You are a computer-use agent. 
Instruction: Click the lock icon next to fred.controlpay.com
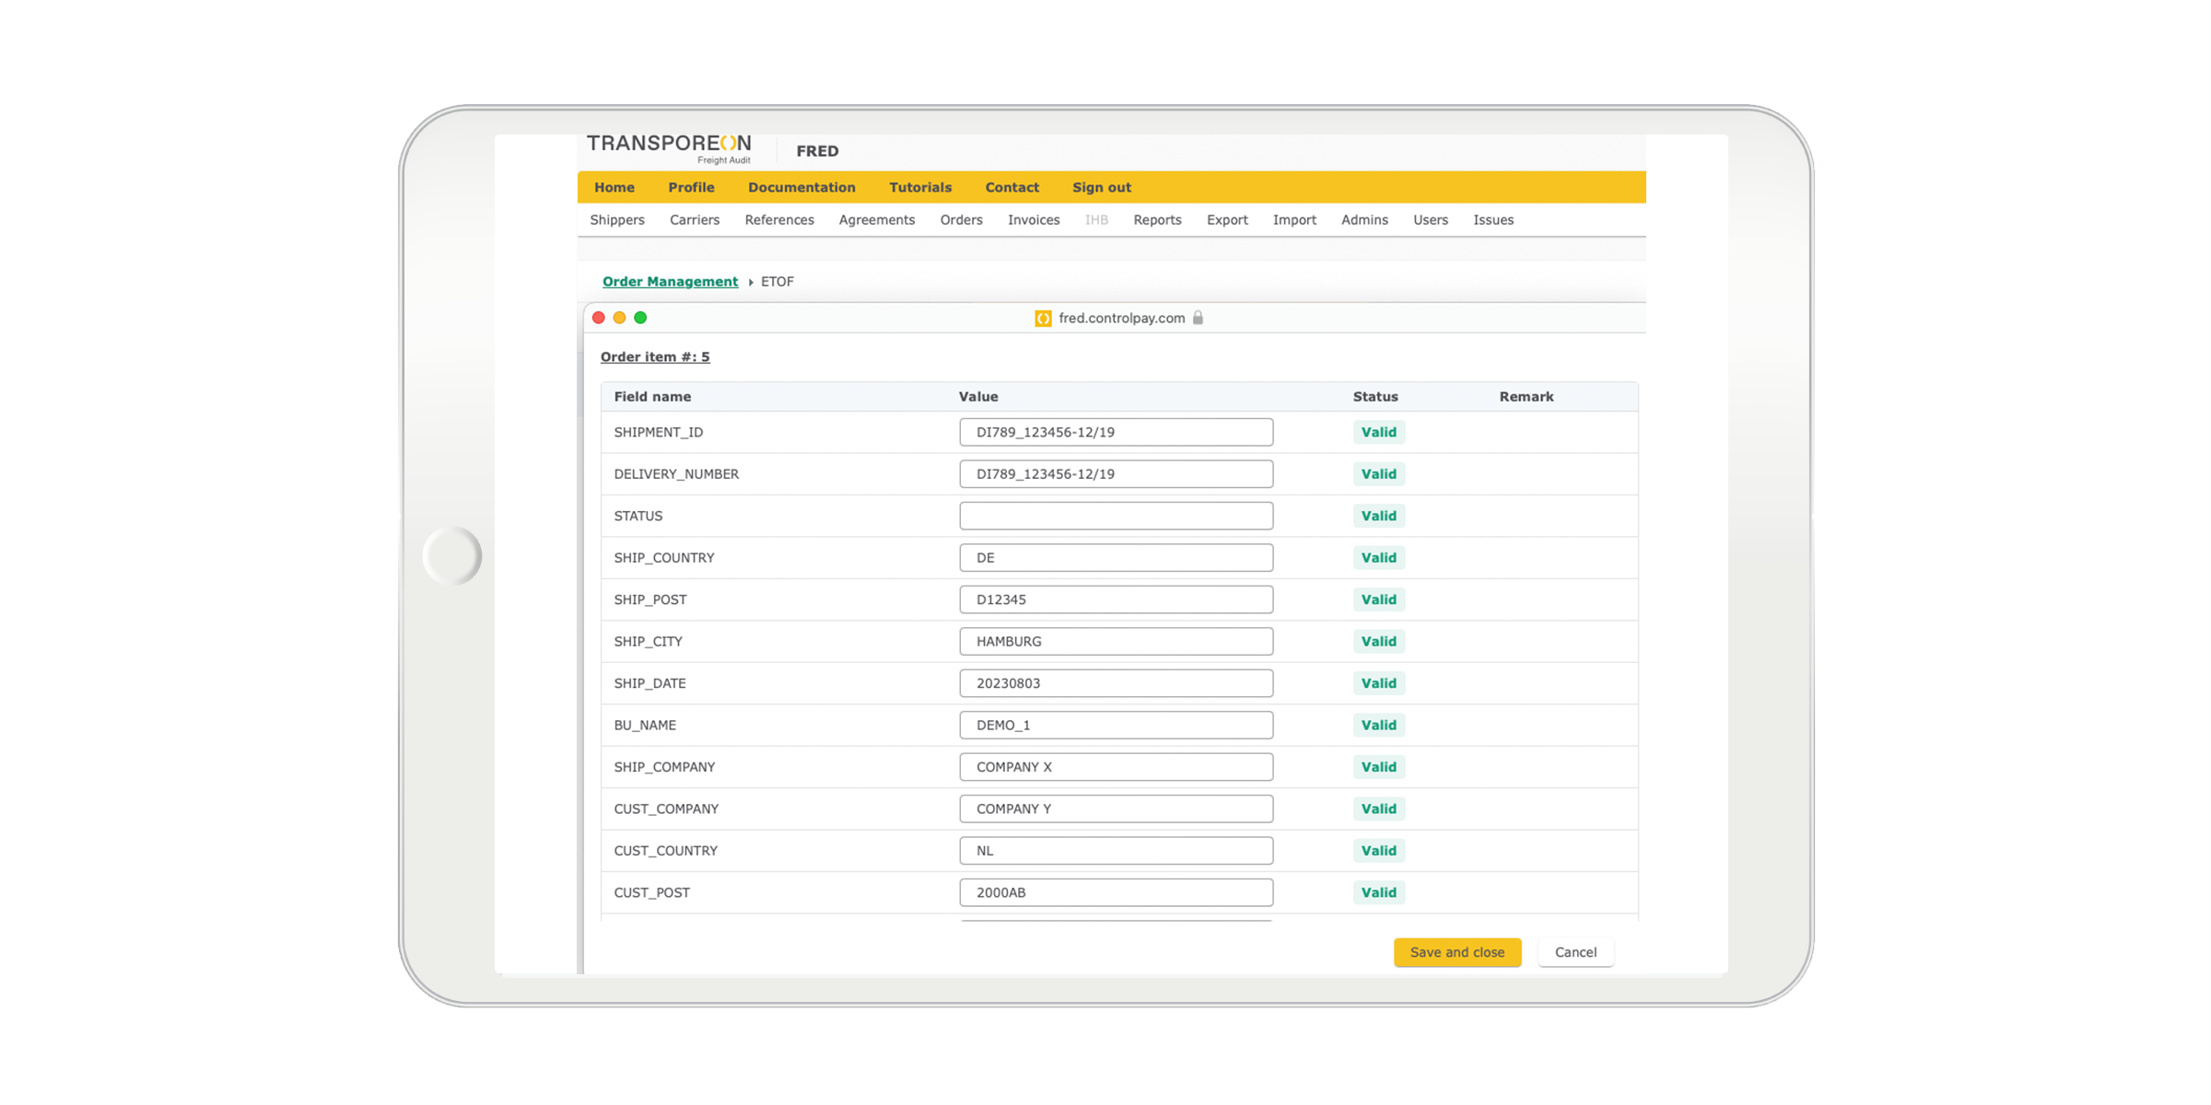pyautogui.click(x=1198, y=318)
